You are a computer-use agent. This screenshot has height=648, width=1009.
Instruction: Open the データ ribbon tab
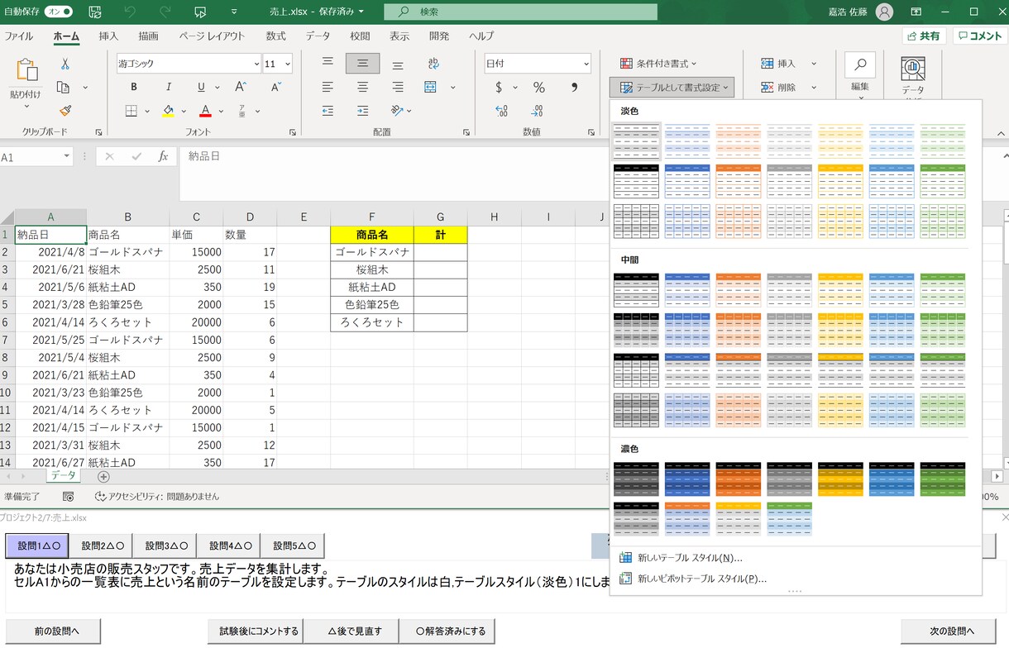[x=318, y=36]
